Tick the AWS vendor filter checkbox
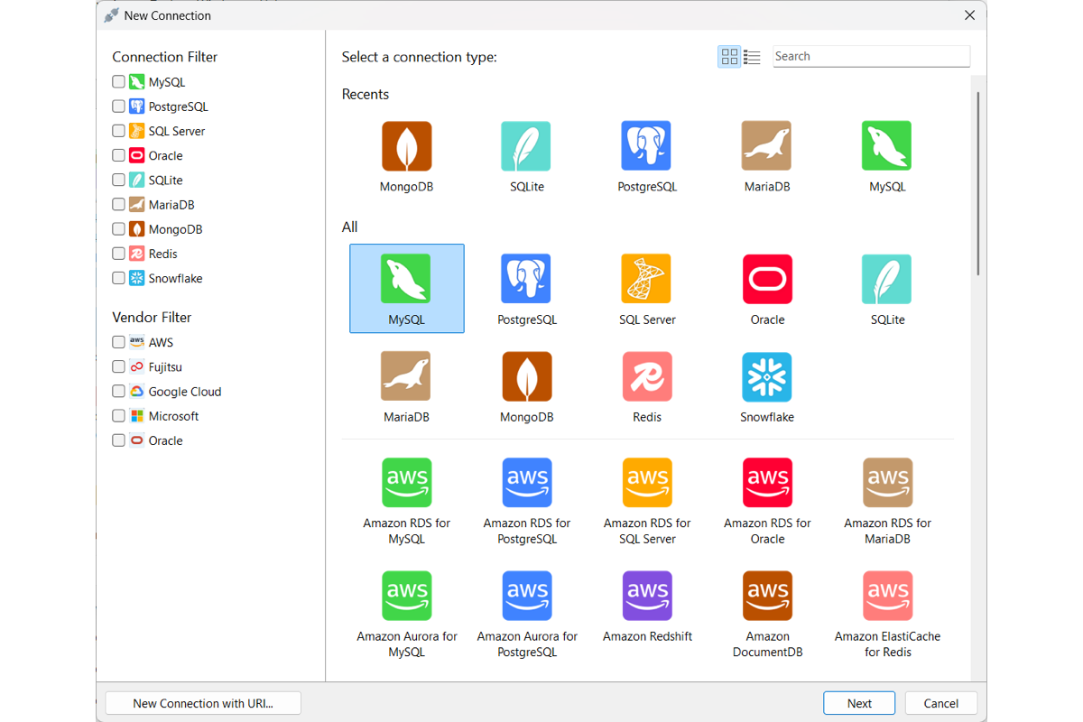 [x=118, y=342]
